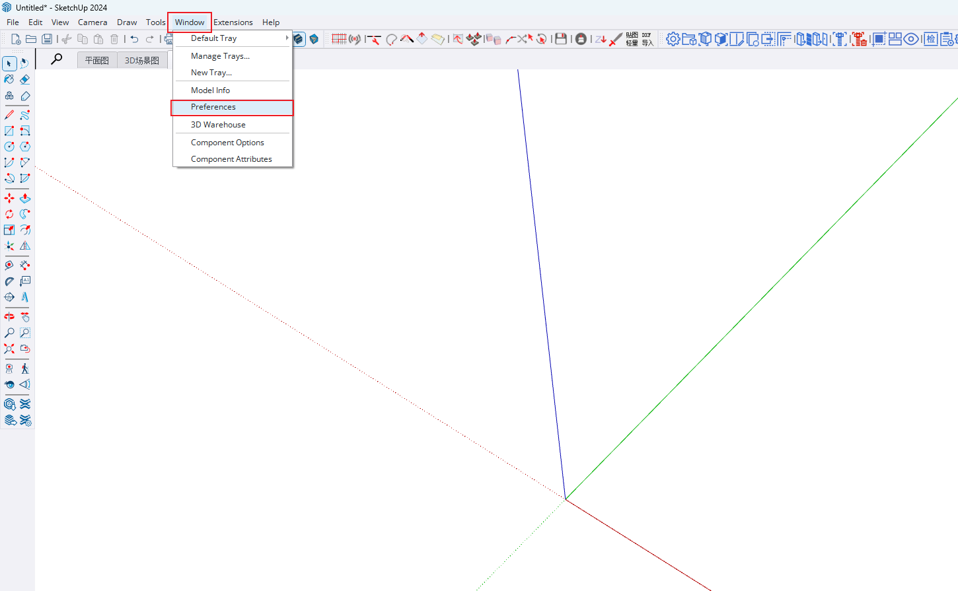Choose the Line pencil tool
958x591 pixels.
coord(9,115)
